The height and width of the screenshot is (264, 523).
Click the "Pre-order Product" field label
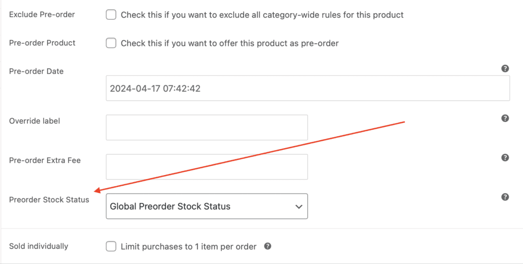point(42,43)
